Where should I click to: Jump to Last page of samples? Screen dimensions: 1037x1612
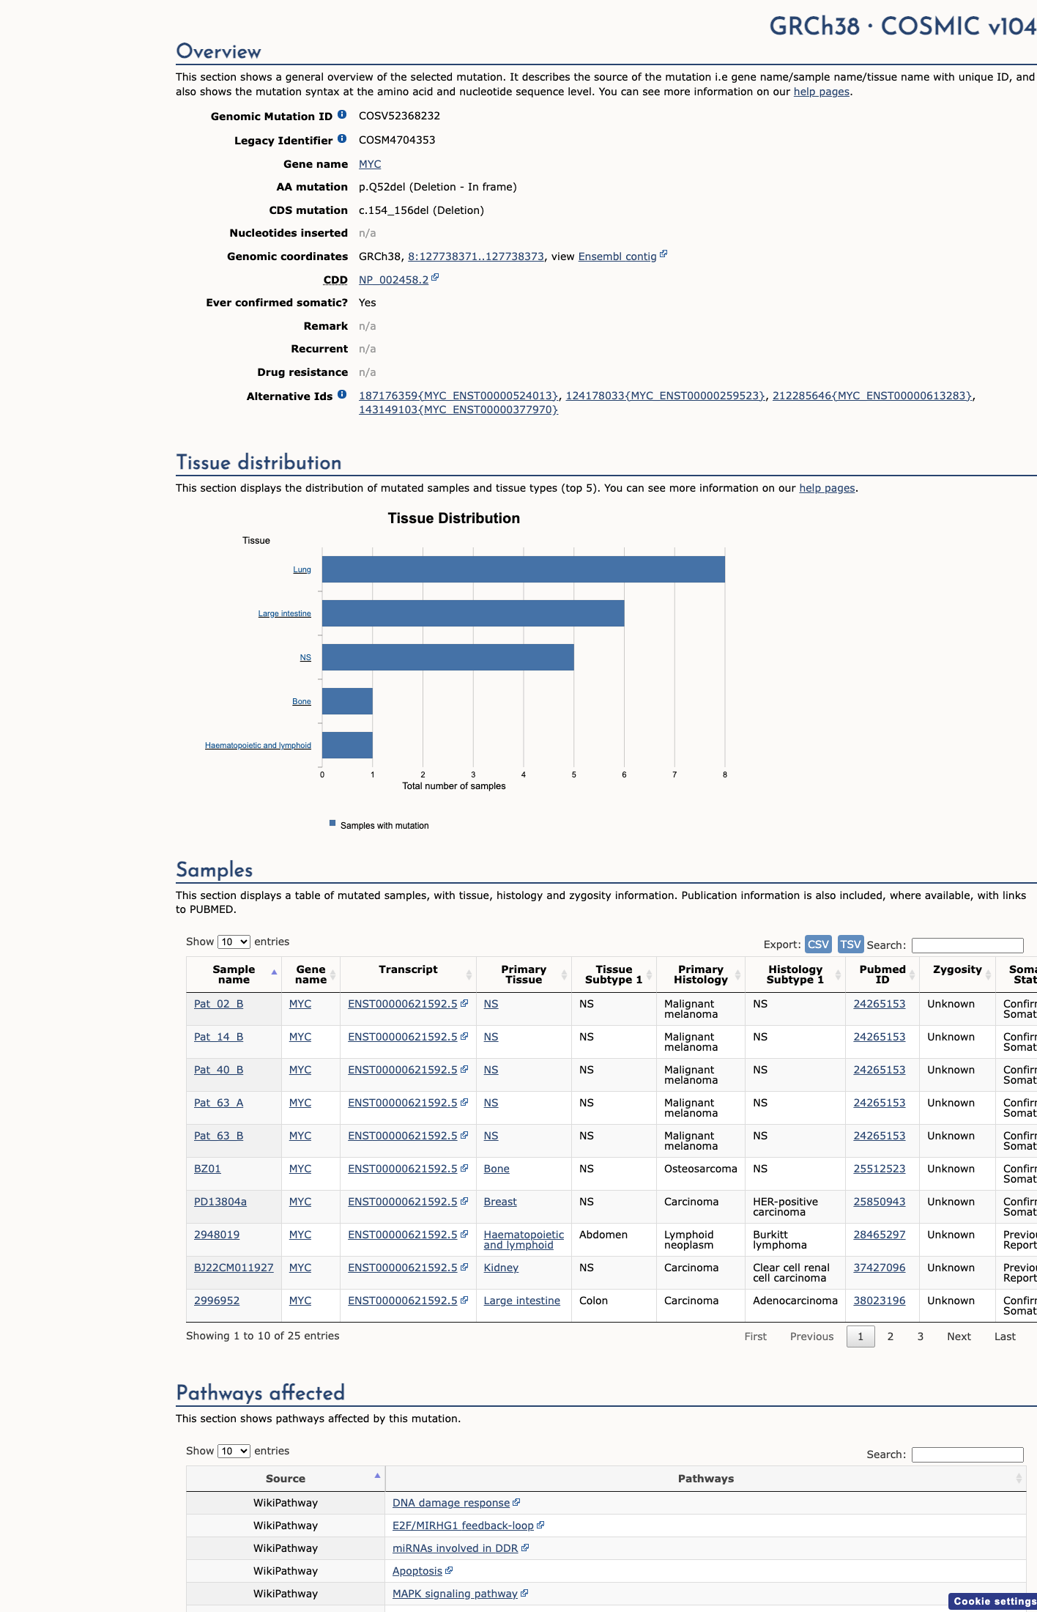click(x=1005, y=1336)
